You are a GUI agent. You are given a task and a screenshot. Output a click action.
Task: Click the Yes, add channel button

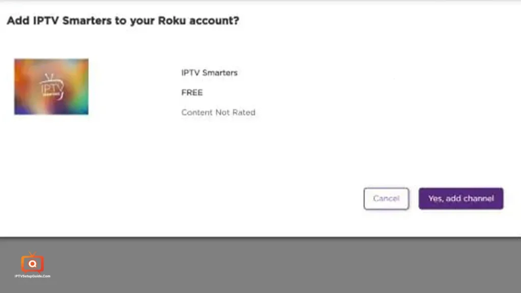pos(461,199)
